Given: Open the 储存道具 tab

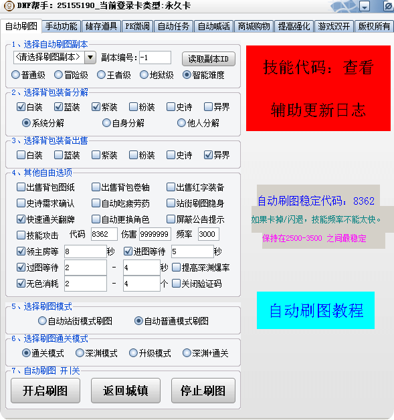Looking at the screenshot, I should coord(101,27).
